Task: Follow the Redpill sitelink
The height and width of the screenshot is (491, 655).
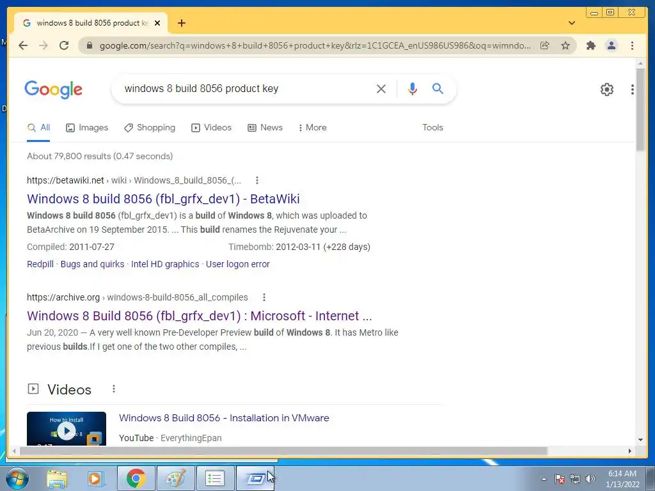Action: [40, 264]
